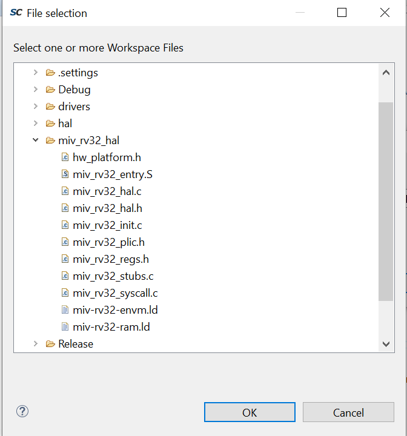Click the miv-rv32-envm.ld linker script icon
This screenshot has width=407, height=436.
[x=65, y=310]
